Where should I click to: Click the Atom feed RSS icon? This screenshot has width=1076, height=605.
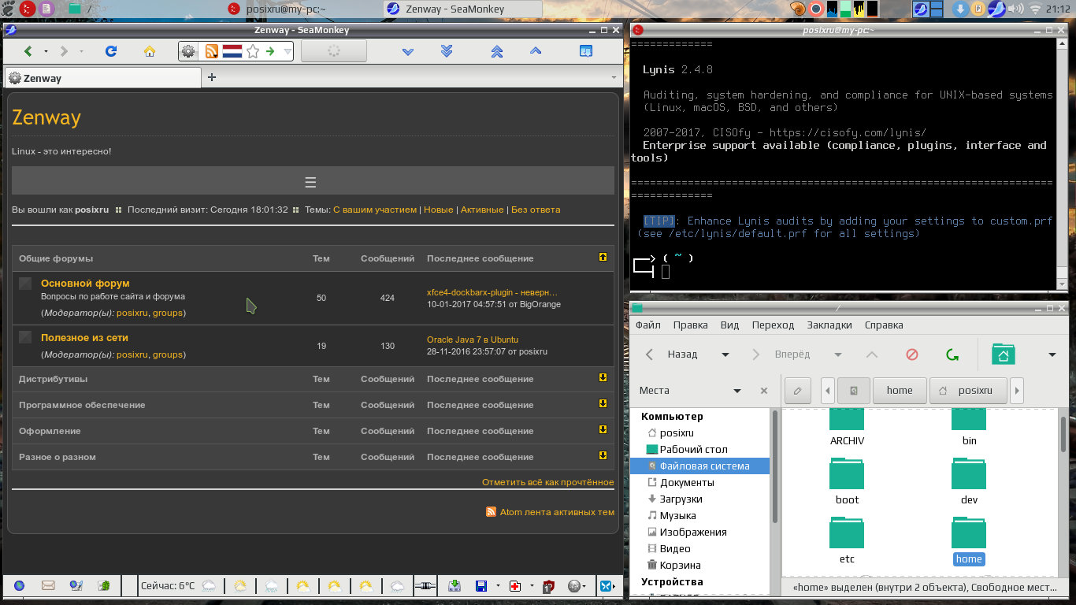(x=491, y=512)
